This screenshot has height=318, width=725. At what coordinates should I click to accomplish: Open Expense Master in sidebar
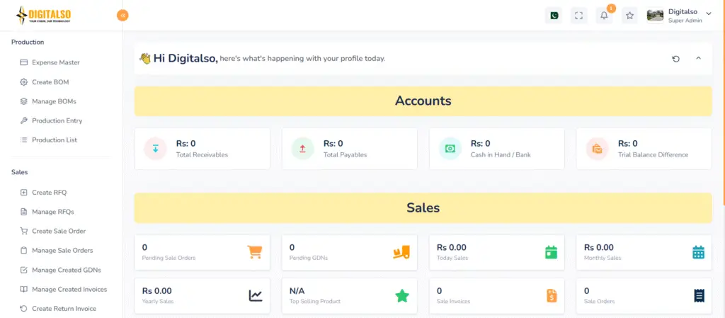pyautogui.click(x=54, y=62)
